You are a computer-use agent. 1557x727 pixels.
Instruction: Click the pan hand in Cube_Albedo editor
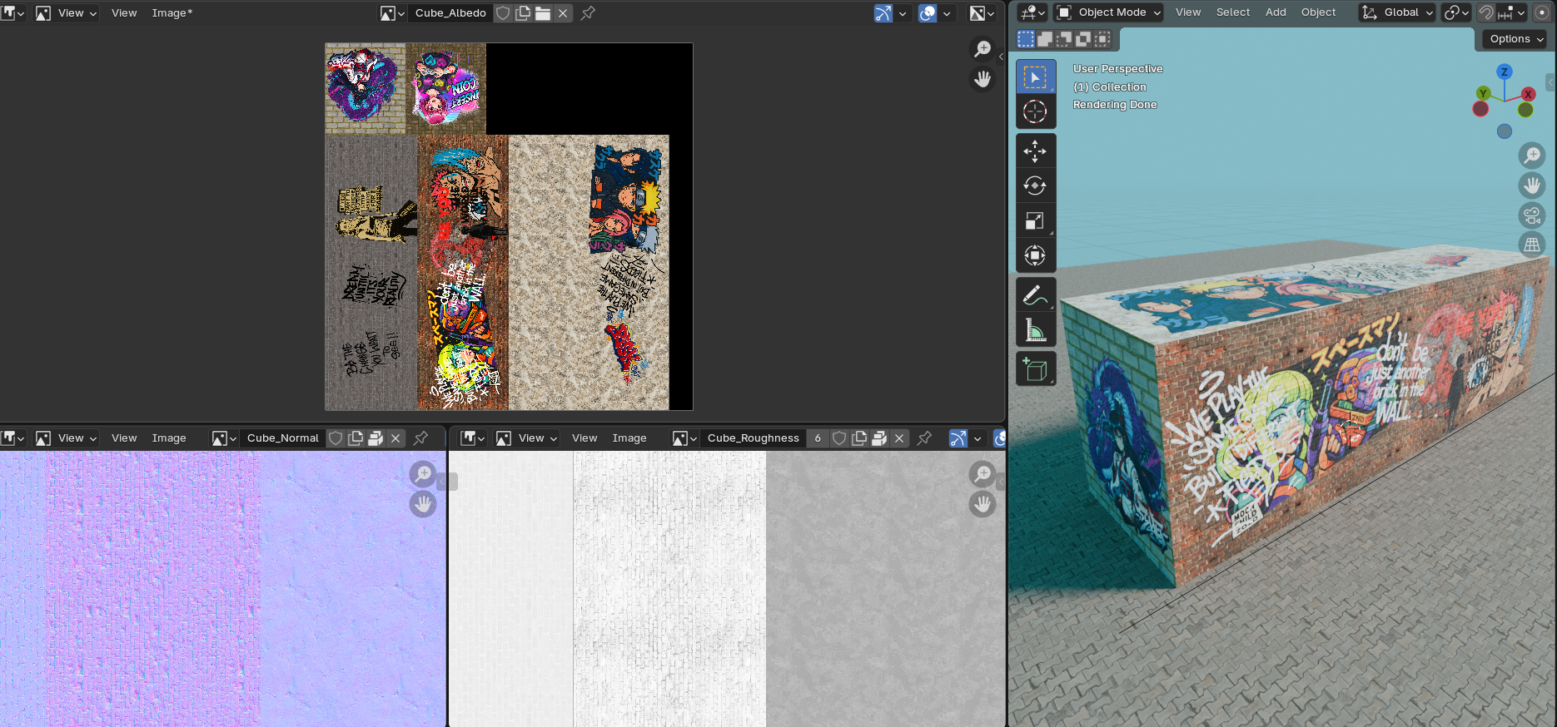point(983,79)
